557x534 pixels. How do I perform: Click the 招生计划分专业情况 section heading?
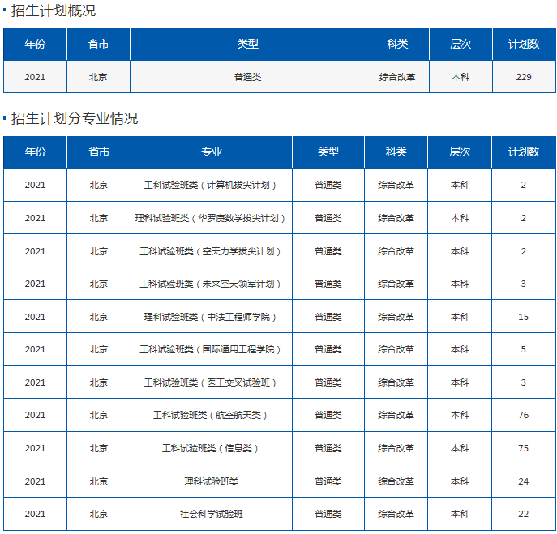click(75, 118)
